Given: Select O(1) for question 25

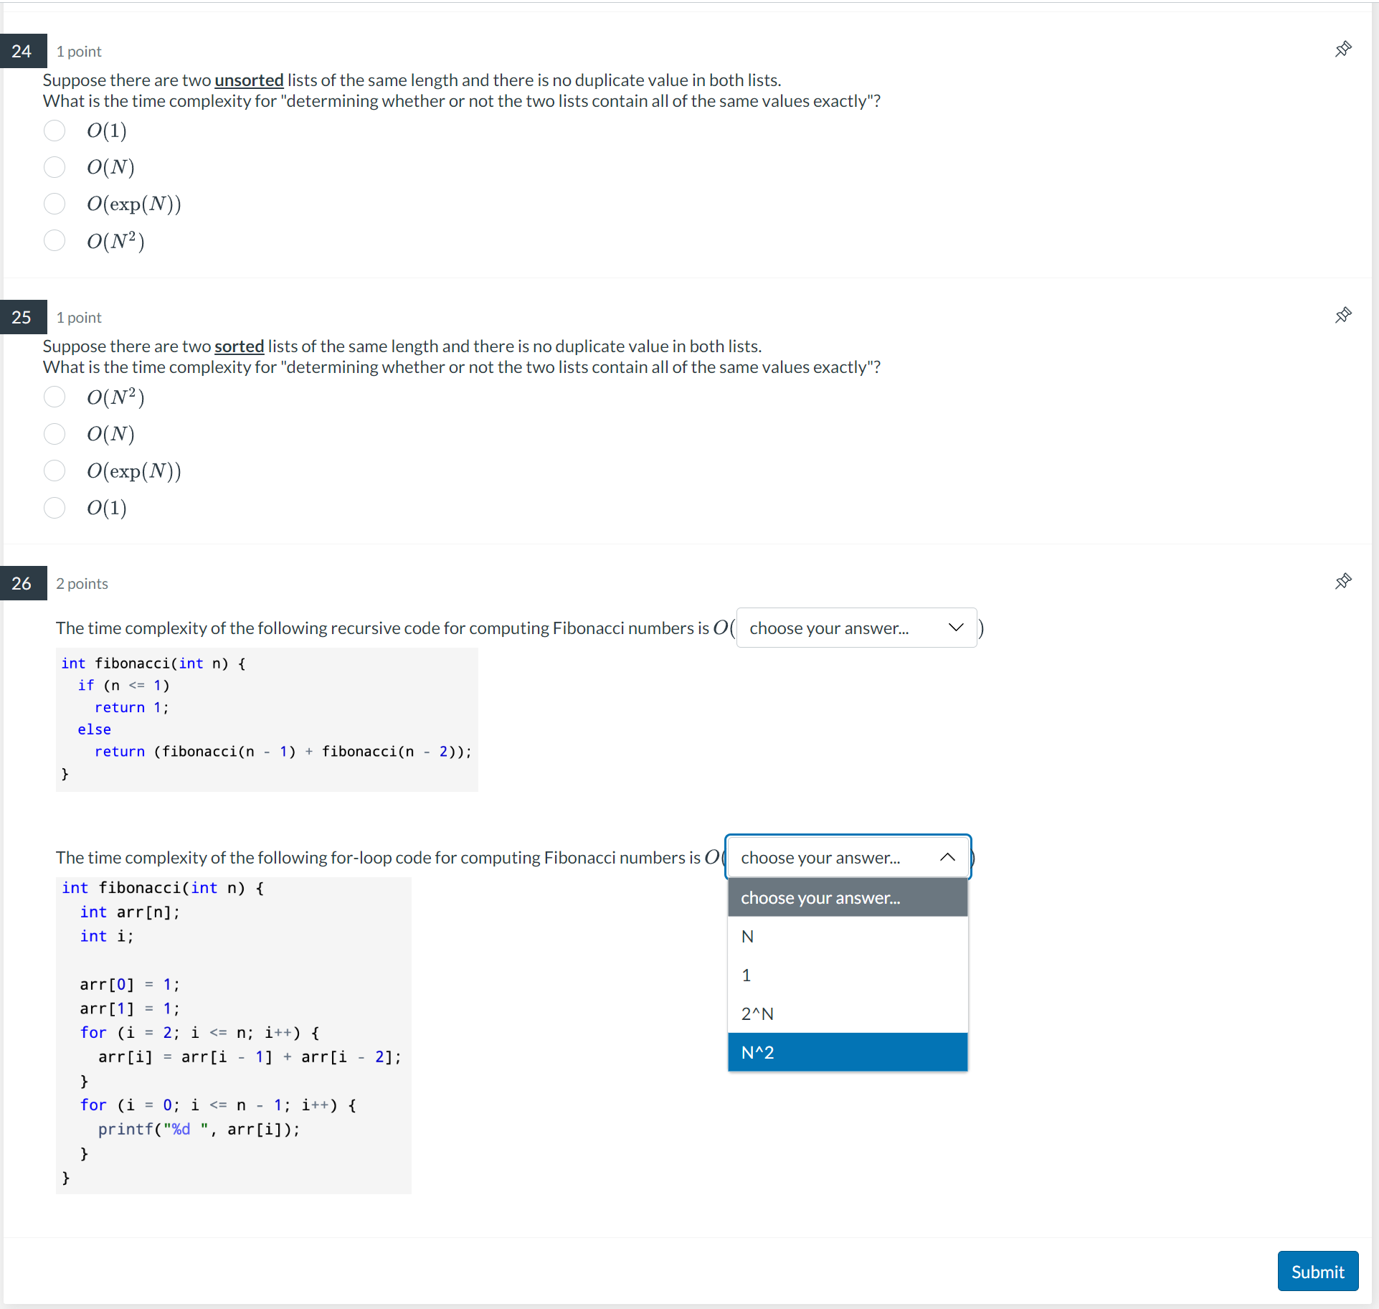Looking at the screenshot, I should [55, 508].
